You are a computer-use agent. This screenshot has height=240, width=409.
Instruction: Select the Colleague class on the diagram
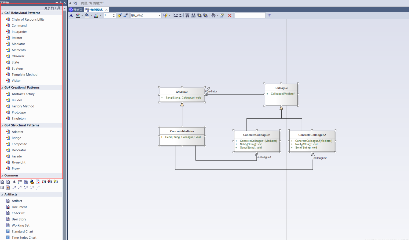281,95
